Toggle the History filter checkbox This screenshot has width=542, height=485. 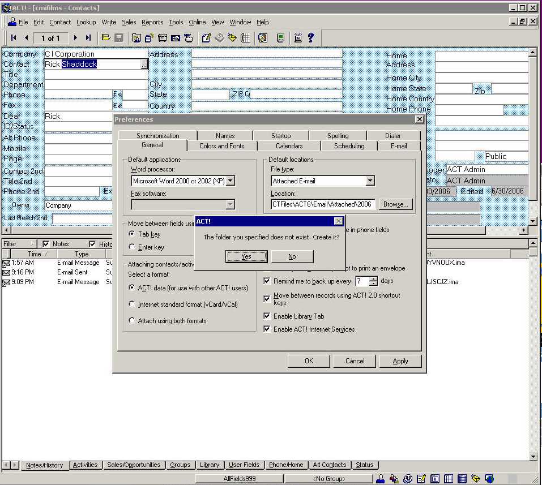click(x=92, y=244)
